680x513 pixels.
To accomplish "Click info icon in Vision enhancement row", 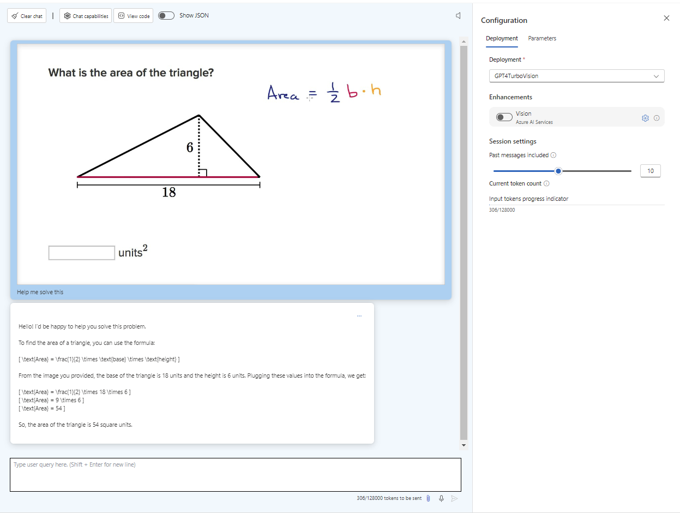I will pyautogui.click(x=657, y=118).
